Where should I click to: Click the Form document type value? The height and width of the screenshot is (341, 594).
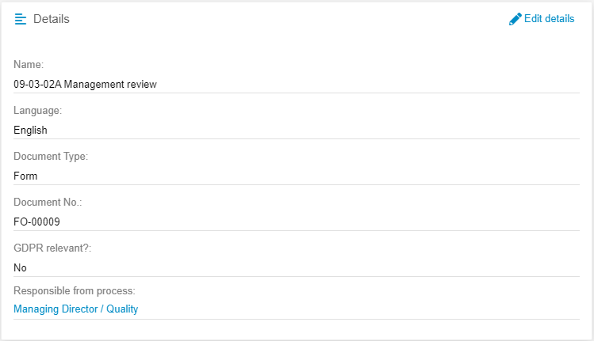tap(25, 176)
